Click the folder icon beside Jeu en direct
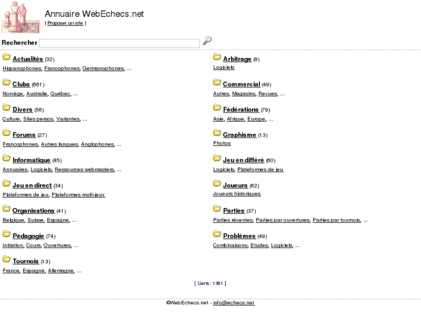 tap(6, 183)
